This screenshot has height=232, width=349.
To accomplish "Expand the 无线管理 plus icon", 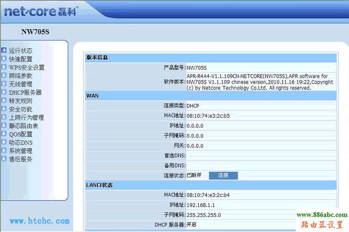I will click(3, 84).
